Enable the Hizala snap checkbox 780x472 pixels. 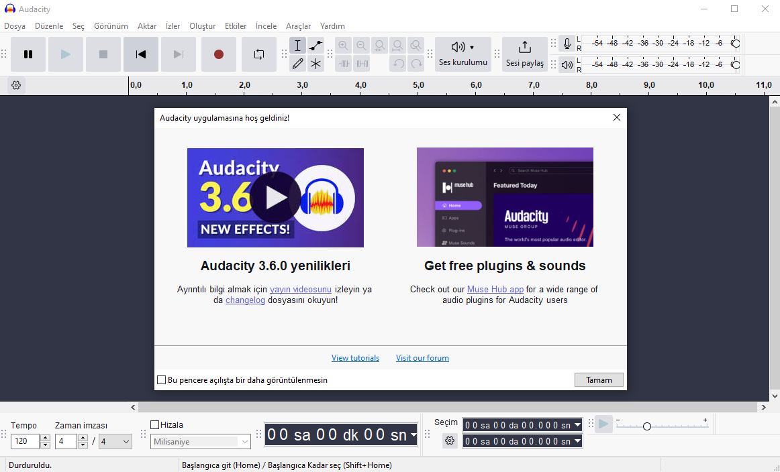click(154, 425)
